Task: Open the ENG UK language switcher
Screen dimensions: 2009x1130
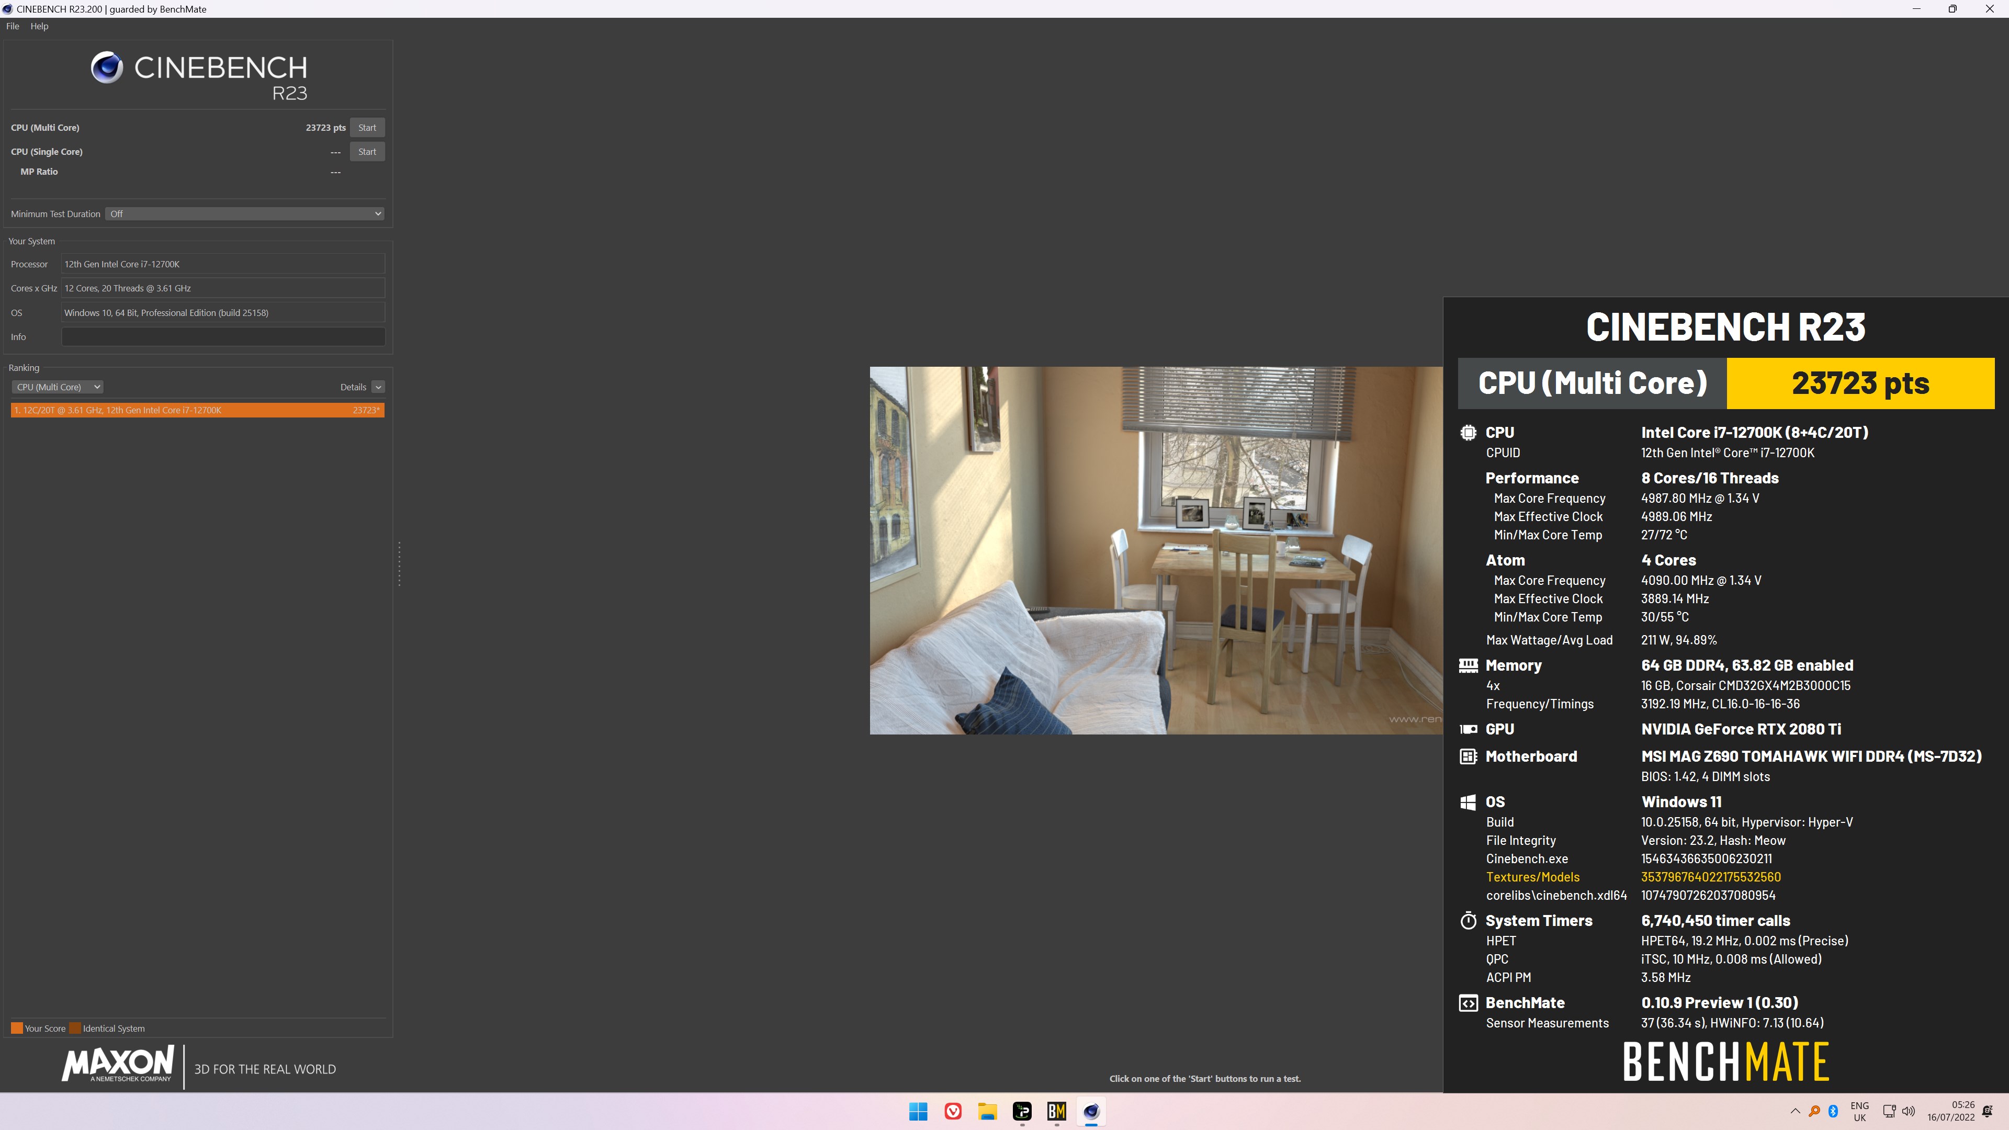Action: pos(1859,1111)
